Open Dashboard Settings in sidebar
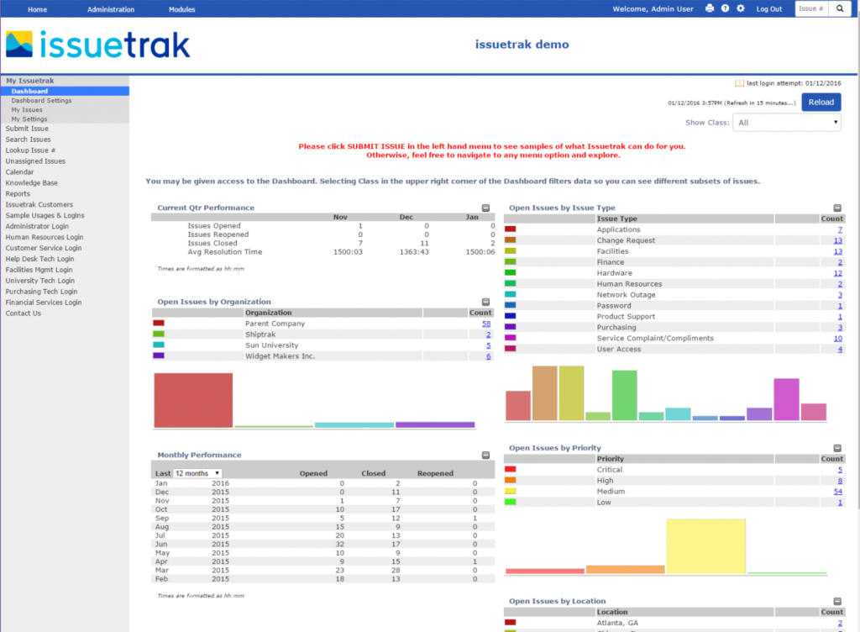 pos(42,101)
